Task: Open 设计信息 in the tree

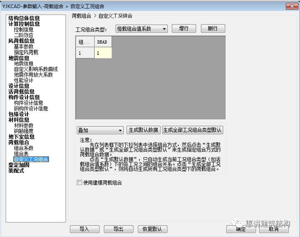Action: (x=19, y=86)
